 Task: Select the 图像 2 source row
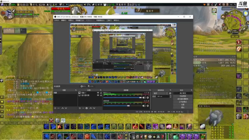pyautogui.click(x=90, y=93)
